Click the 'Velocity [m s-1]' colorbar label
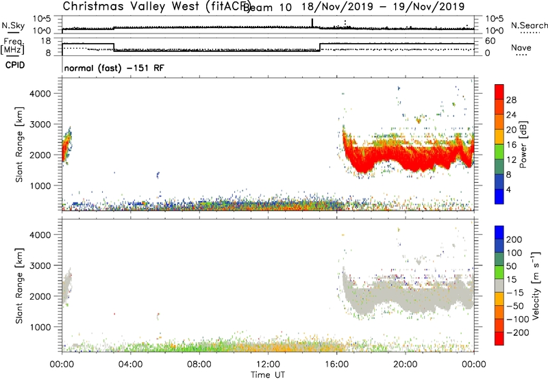 pyautogui.click(x=536, y=285)
